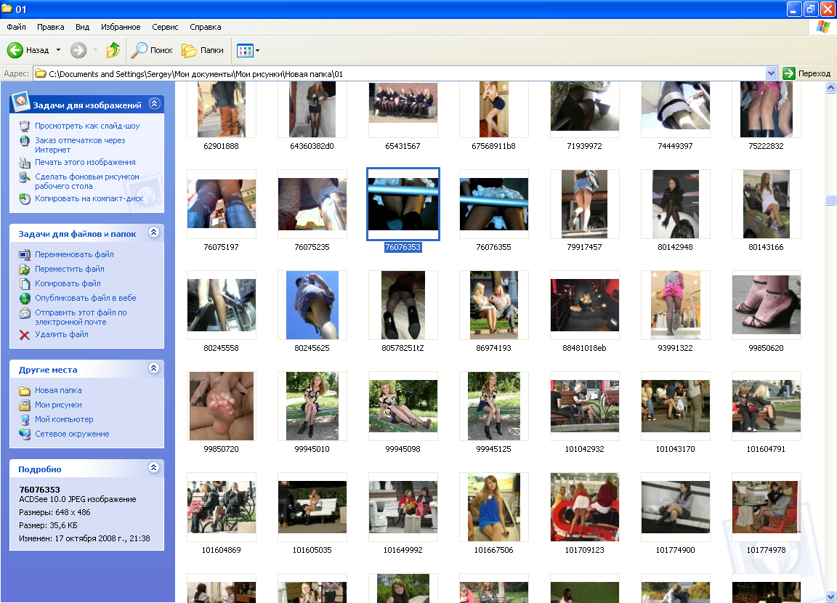The width and height of the screenshot is (837, 603).
Task: Select the file named 76075197
Action: click(x=221, y=210)
